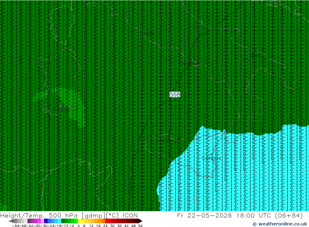
Task: Select the Roma city label
Action: [x=147, y=33]
